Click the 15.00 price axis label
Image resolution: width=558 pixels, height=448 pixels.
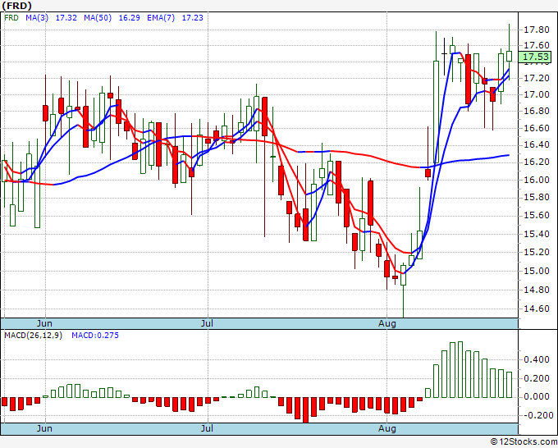click(537, 271)
